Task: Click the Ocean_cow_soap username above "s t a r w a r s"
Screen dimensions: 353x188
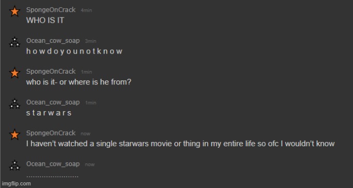Action: click(x=53, y=102)
